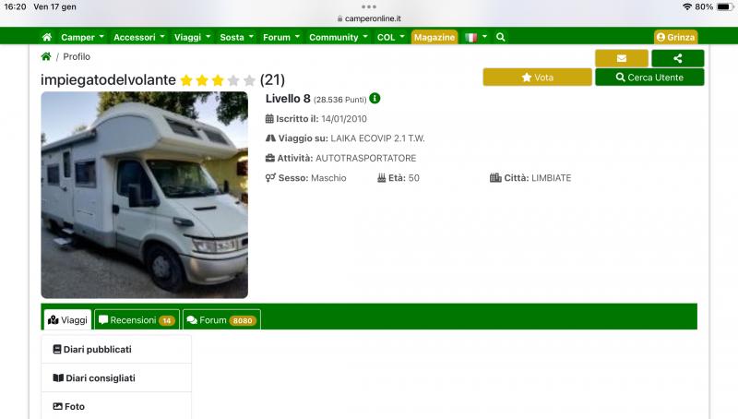Click the camper profile photo
This screenshot has height=419, width=738.
(144, 195)
